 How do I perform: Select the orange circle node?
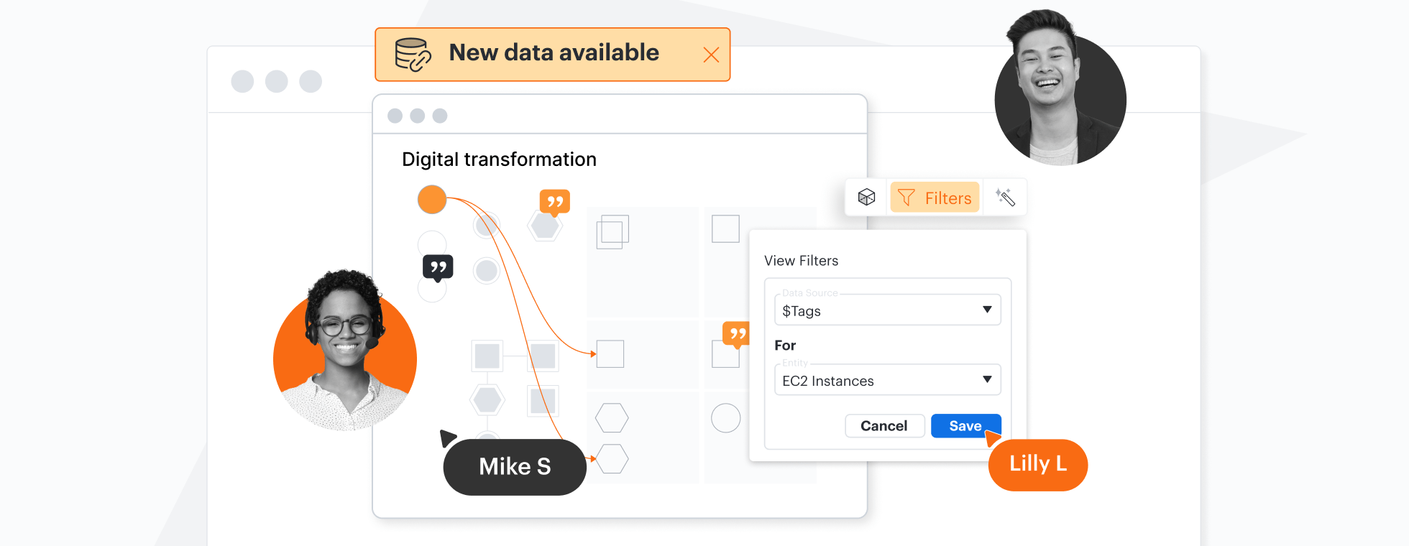[432, 200]
